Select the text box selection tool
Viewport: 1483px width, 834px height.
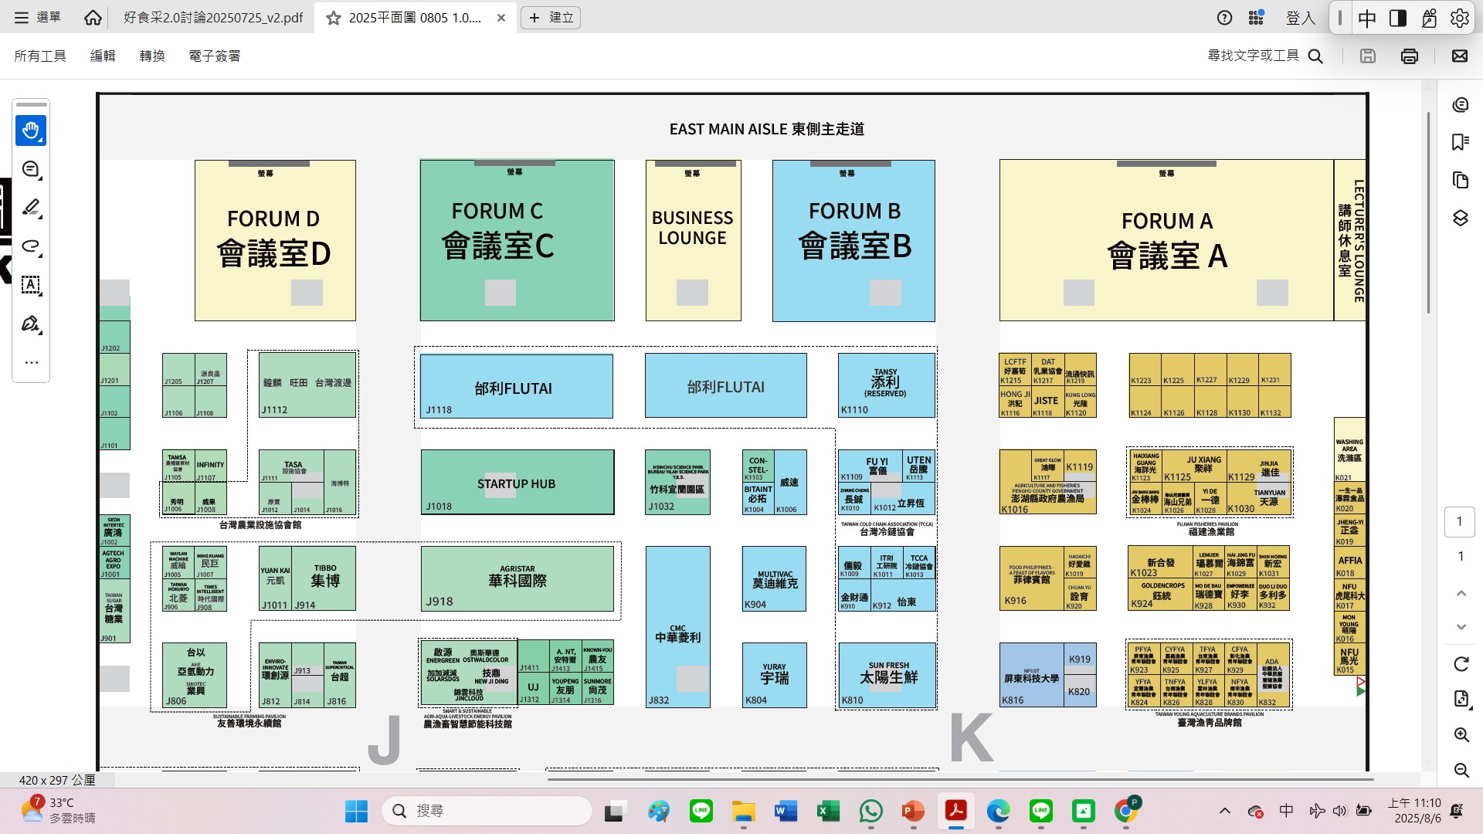pos(31,285)
